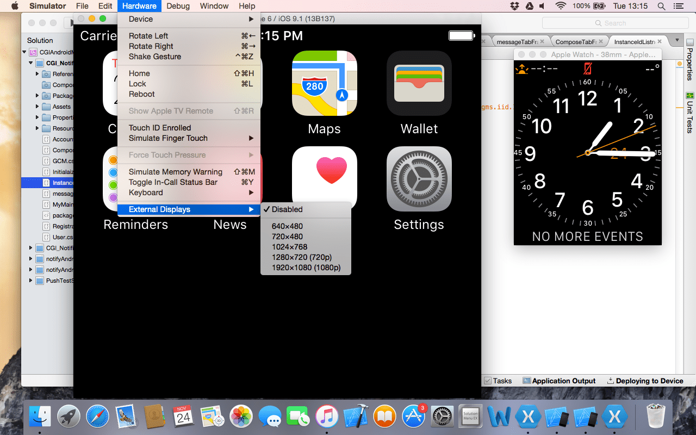Launch the Settings app on the simulator

click(x=419, y=179)
